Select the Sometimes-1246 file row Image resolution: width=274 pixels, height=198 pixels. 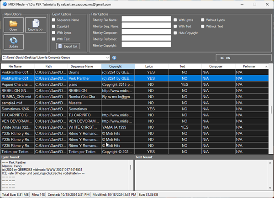[135, 109]
